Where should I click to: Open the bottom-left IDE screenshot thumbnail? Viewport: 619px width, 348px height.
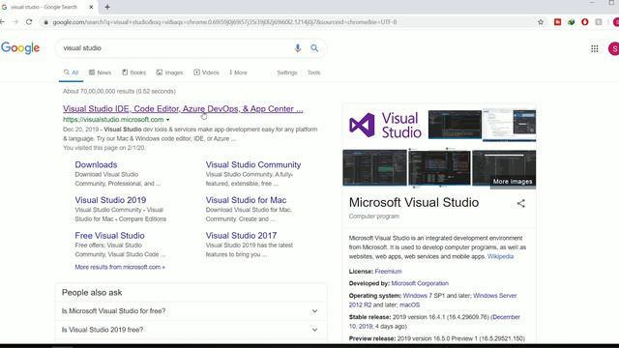coord(374,167)
